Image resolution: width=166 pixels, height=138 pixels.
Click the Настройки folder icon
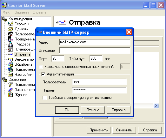pyautogui.click(x=10, y=75)
